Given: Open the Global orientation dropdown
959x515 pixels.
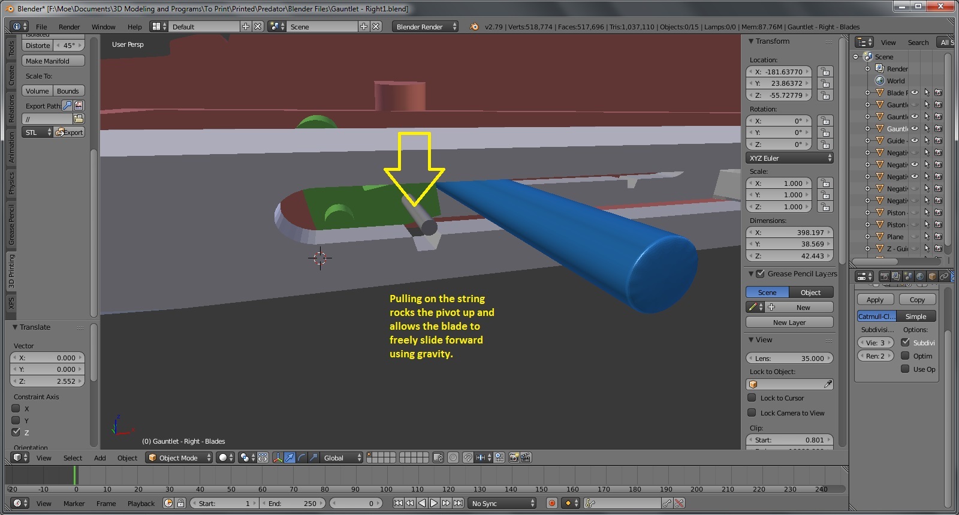Looking at the screenshot, I should coord(342,458).
